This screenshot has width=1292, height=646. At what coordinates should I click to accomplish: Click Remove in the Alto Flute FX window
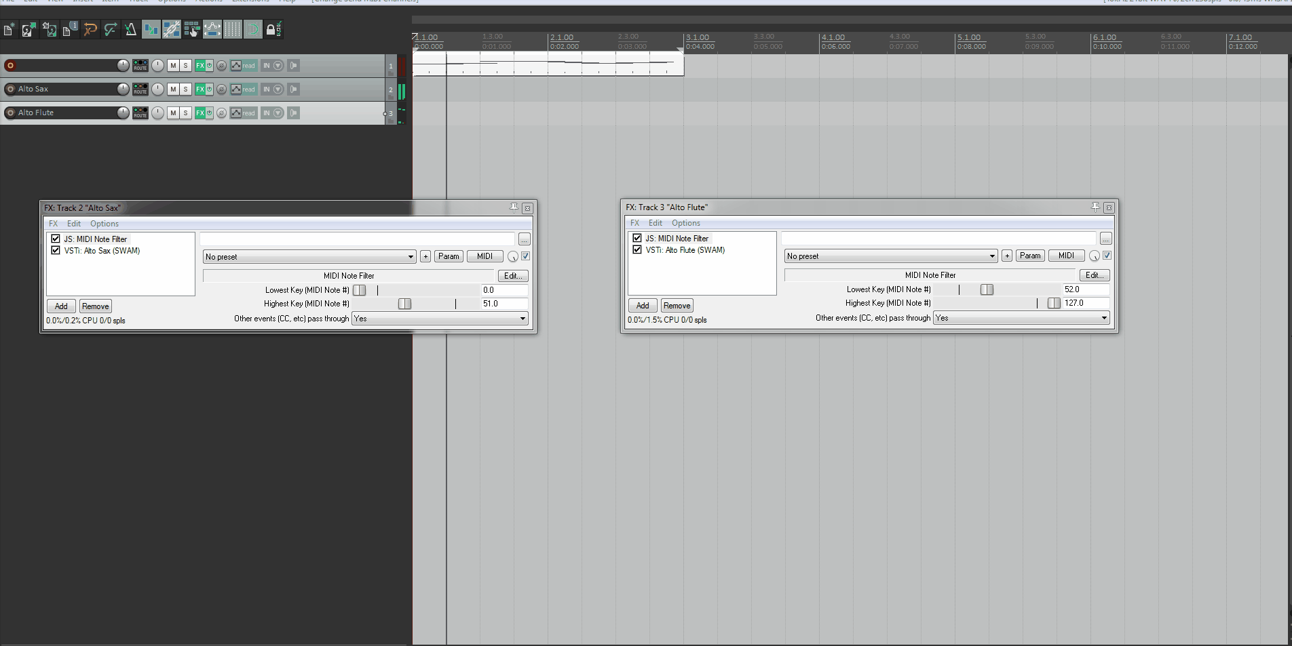click(x=677, y=306)
